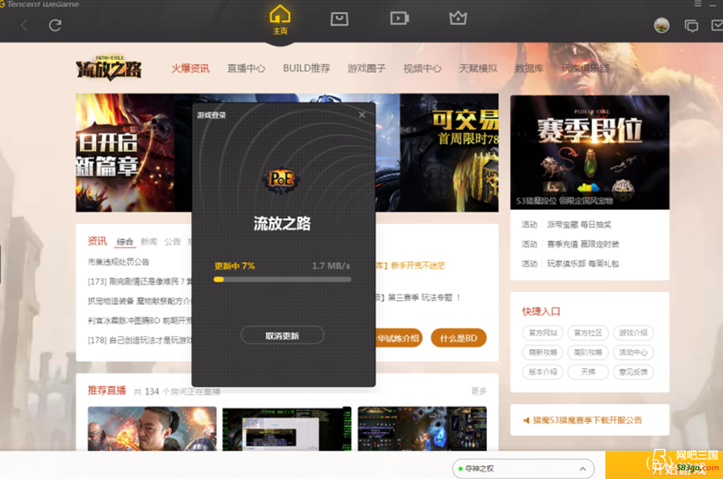Click the 开始游戏 start game button

tap(664, 465)
